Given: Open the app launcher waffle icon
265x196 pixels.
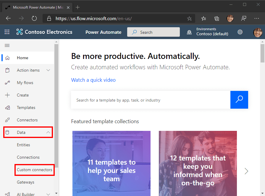Looking at the screenshot, I should tap(7, 32).
